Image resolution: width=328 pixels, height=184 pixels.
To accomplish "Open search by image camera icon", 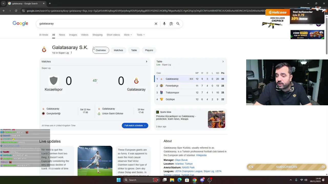I will pyautogui.click(x=171, y=24).
